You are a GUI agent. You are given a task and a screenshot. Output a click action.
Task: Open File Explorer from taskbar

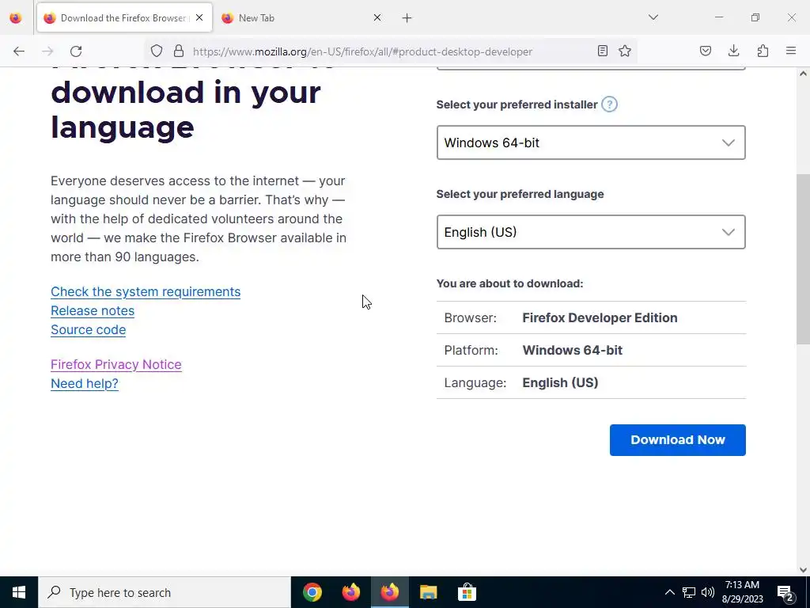point(428,592)
